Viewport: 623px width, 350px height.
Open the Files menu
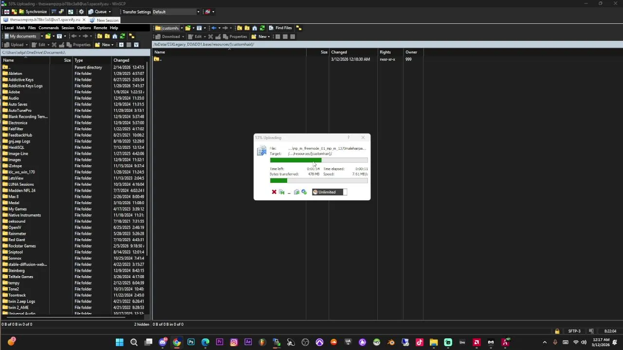pos(32,28)
